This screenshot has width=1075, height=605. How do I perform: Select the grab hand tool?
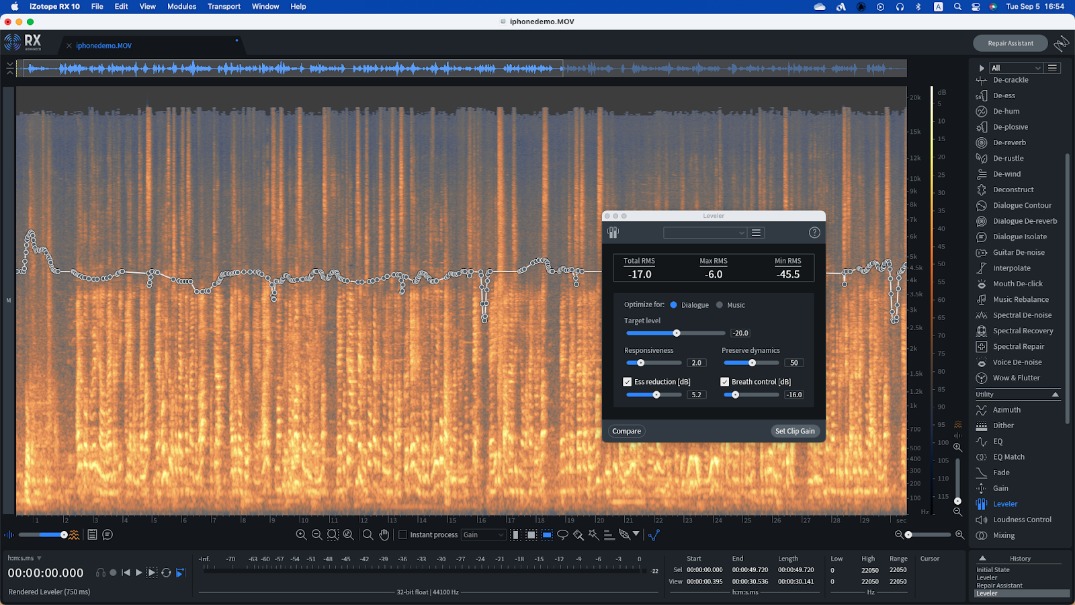384,535
